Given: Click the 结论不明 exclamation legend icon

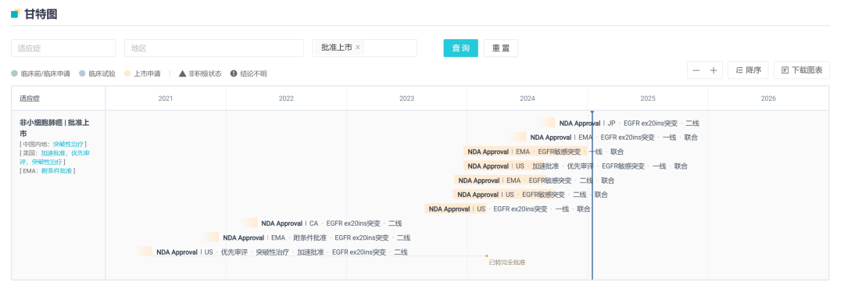Looking at the screenshot, I should tap(234, 73).
